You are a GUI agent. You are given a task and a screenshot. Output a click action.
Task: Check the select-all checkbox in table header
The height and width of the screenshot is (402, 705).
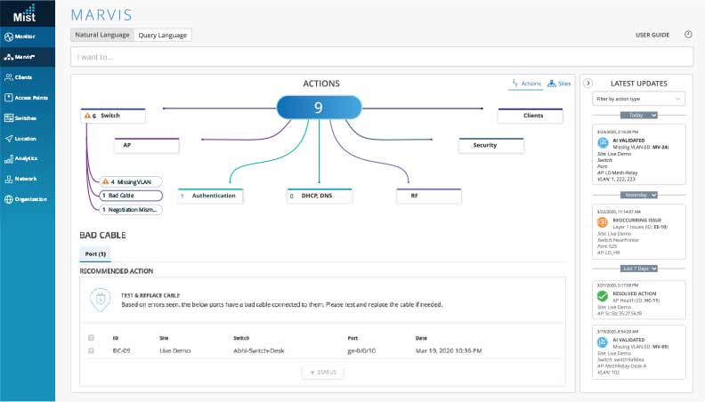pos(91,338)
